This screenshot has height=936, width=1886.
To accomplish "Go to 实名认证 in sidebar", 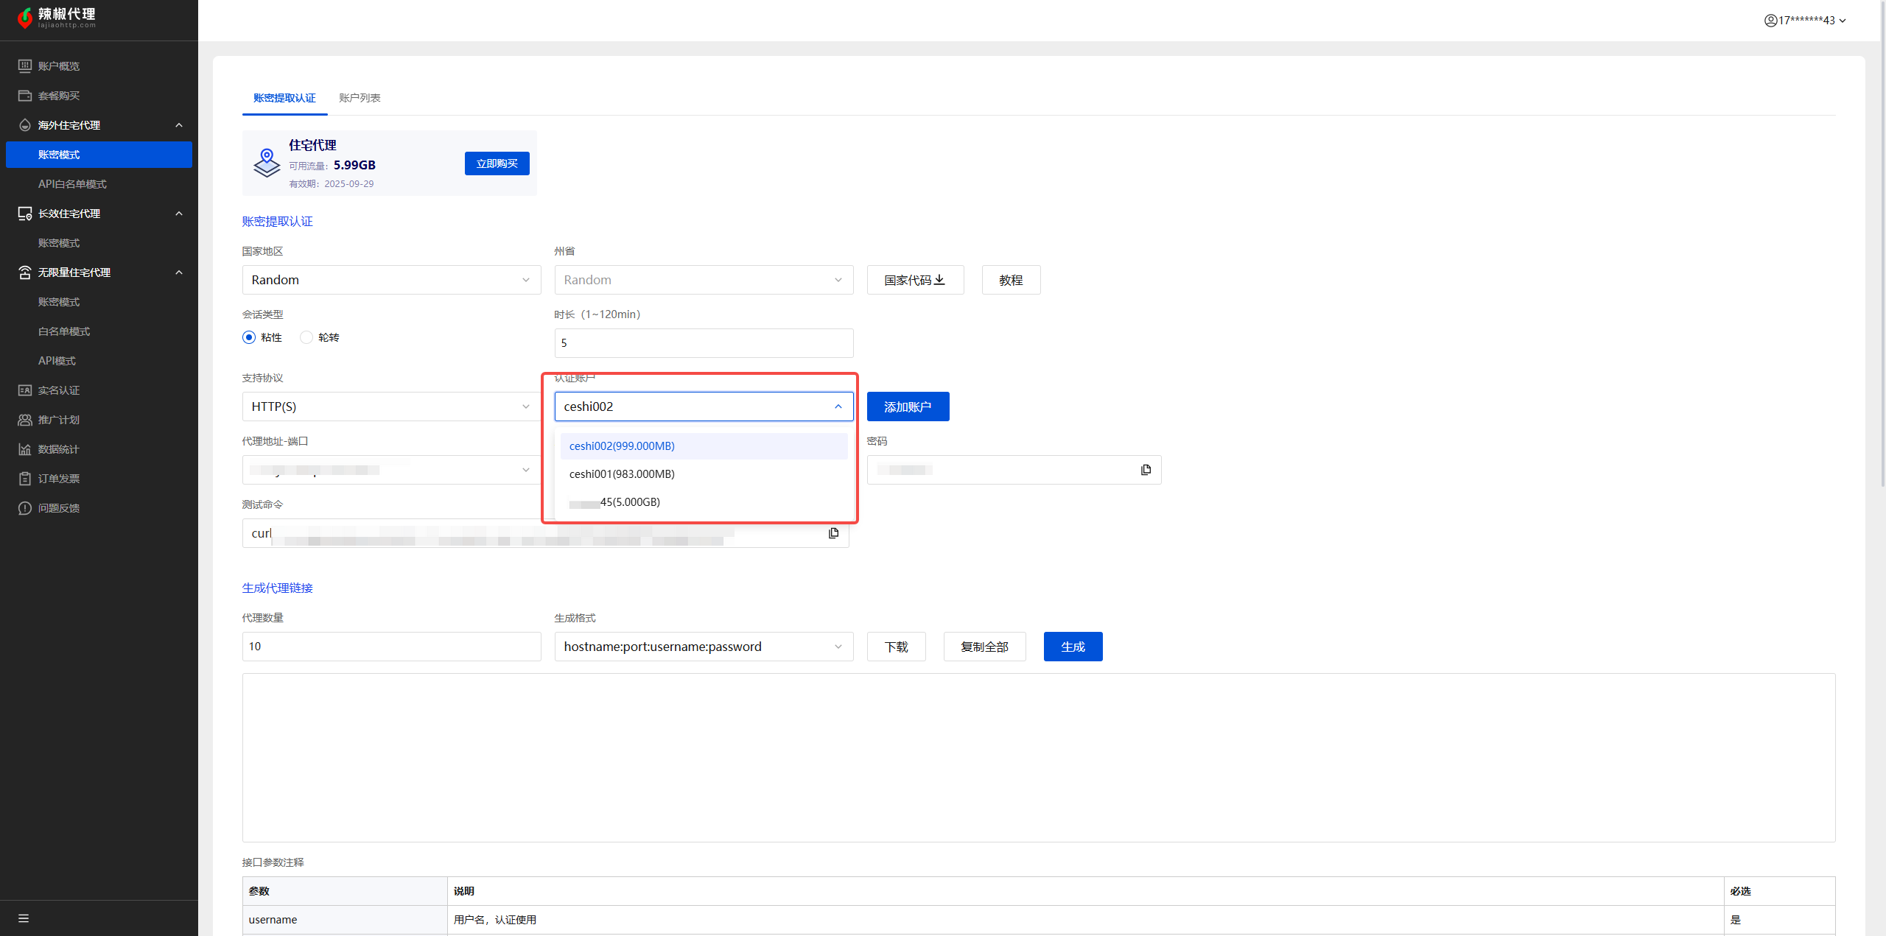I will [59, 390].
